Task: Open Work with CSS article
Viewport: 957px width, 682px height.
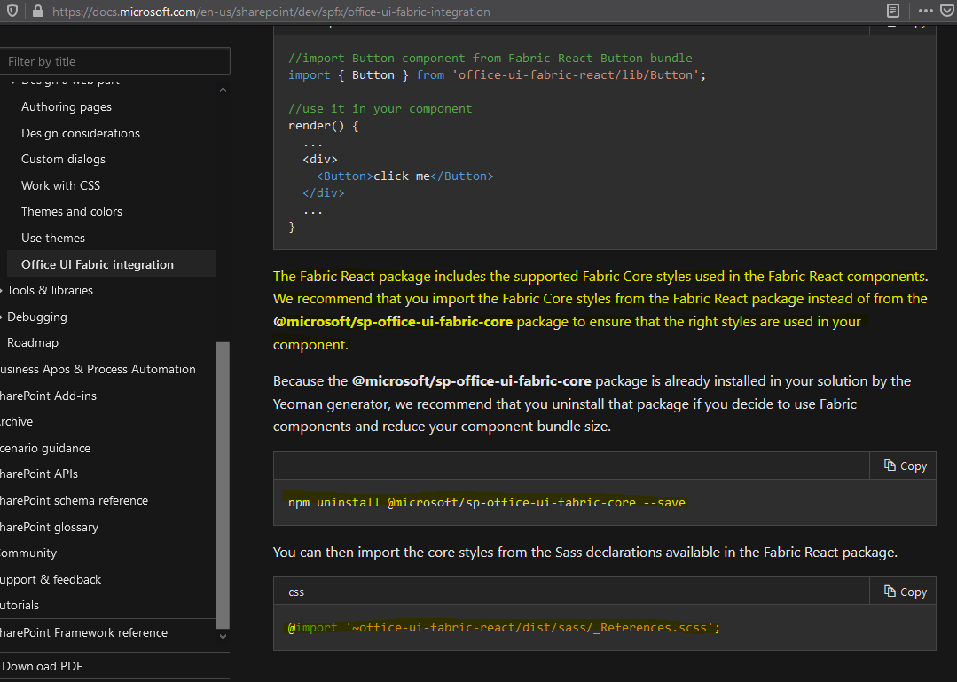Action: click(61, 185)
